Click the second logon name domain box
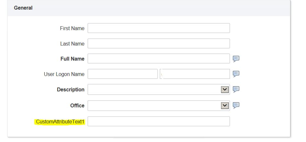 coord(195,74)
